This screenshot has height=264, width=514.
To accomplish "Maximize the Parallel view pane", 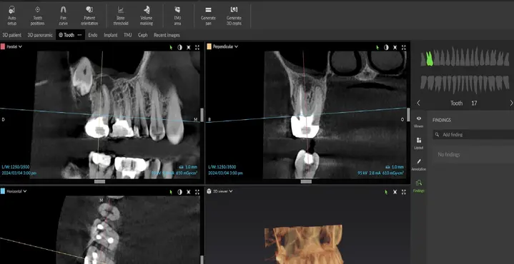I will click(197, 47).
